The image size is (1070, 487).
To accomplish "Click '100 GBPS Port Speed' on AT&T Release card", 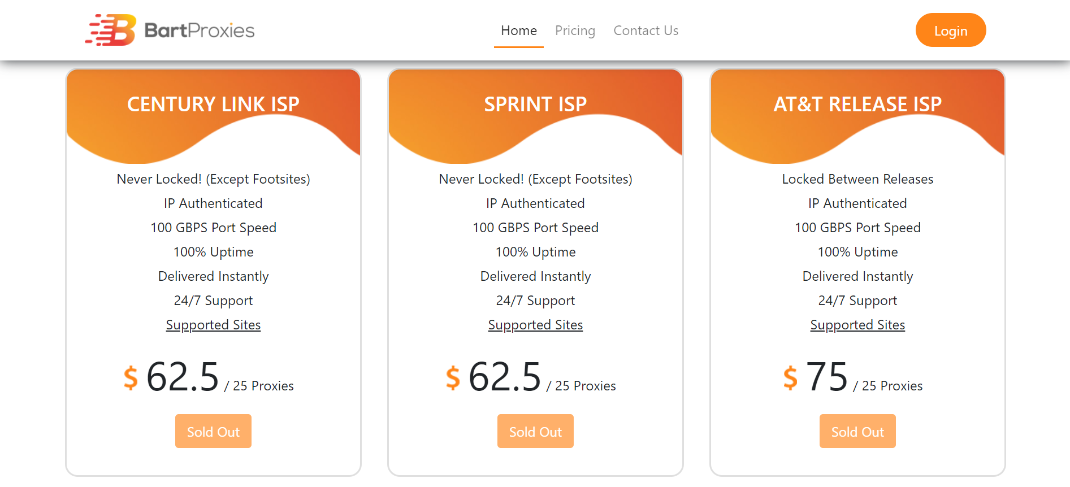I will pos(857,228).
